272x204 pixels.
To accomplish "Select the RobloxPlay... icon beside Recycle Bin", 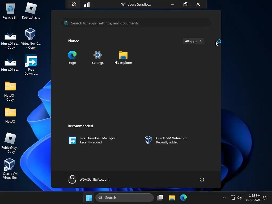I will [x=31, y=11].
